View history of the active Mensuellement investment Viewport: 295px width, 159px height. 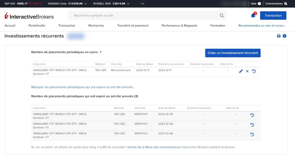pyautogui.click(x=254, y=71)
